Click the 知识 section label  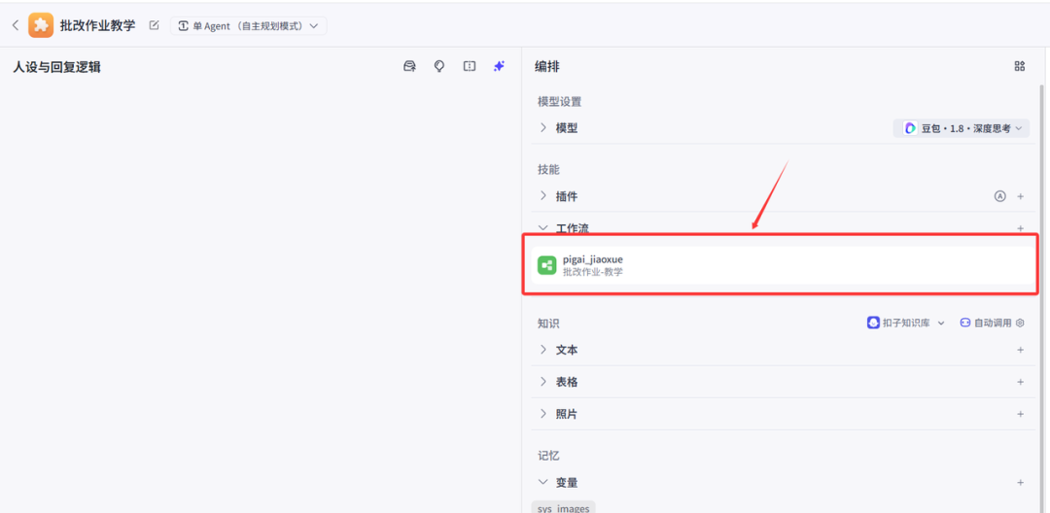tap(547, 323)
